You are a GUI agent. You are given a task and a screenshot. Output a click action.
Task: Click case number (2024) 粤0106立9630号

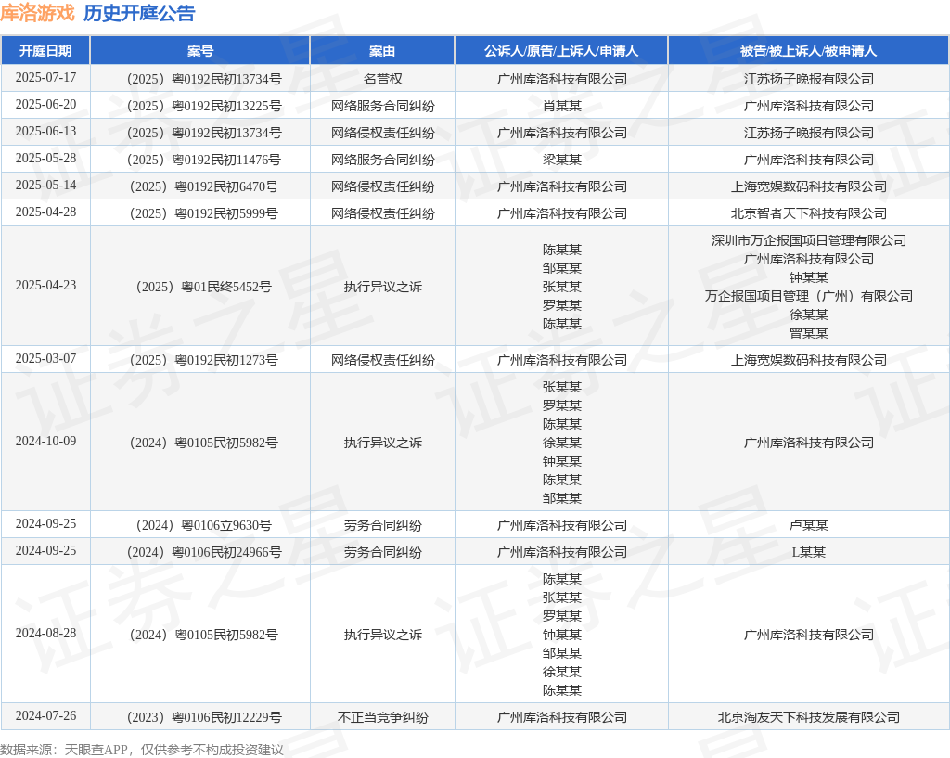(203, 525)
